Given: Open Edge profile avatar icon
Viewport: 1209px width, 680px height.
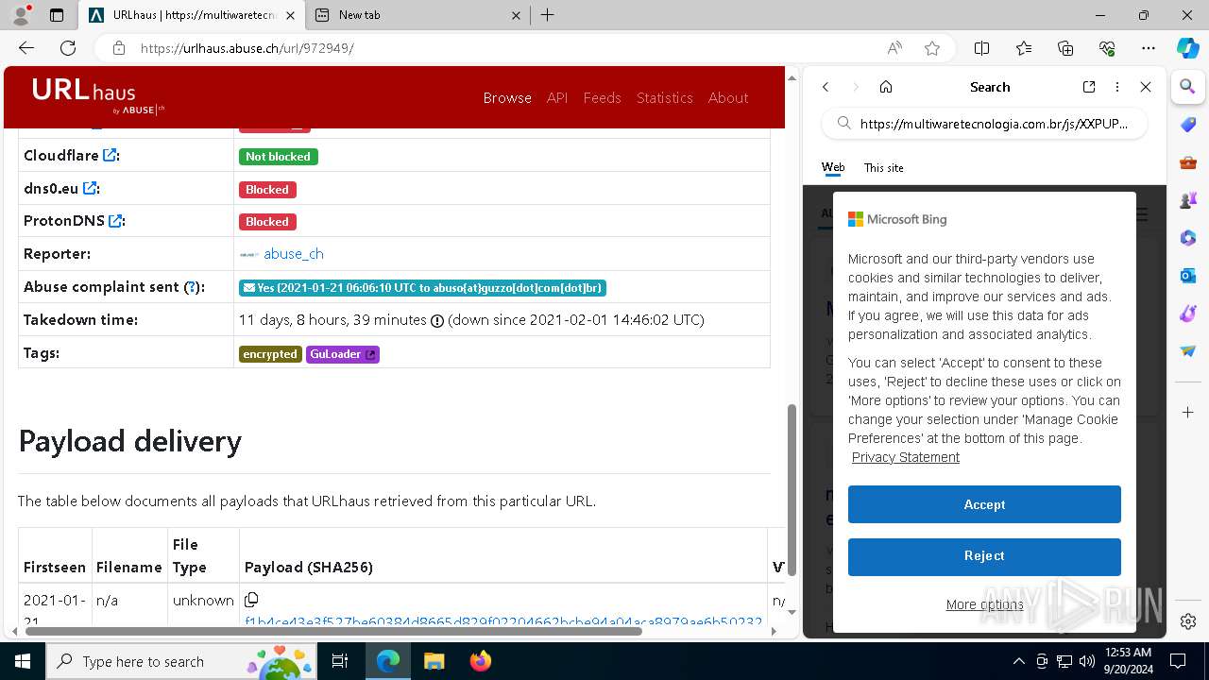Looking at the screenshot, I should point(21,14).
